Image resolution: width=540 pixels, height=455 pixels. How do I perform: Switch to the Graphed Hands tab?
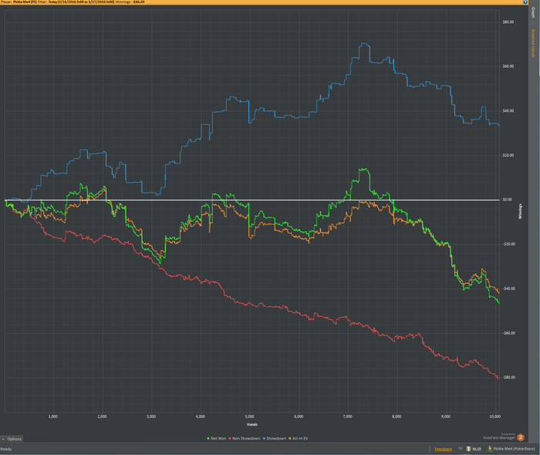tap(533, 43)
